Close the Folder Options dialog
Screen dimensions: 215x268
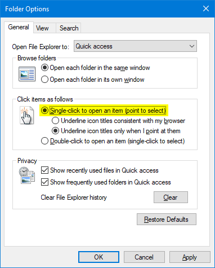coord(206,8)
